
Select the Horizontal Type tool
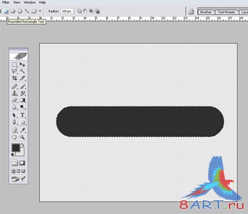(x=23, y=115)
